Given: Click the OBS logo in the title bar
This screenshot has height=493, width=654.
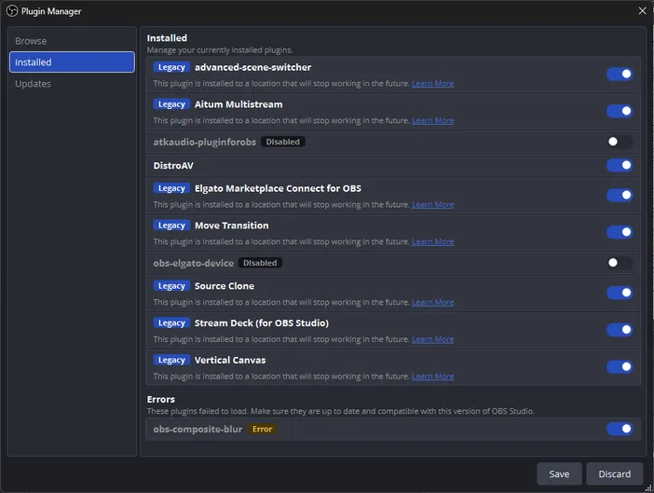Looking at the screenshot, I should coord(12,11).
